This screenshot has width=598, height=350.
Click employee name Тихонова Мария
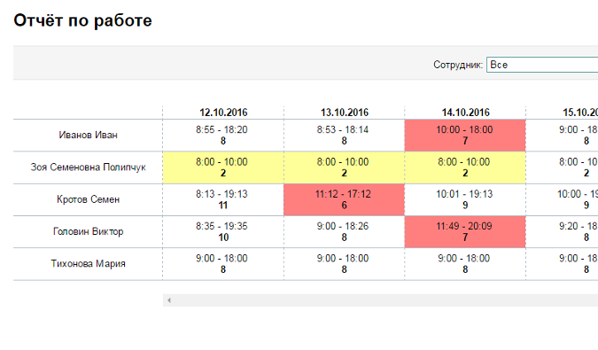pyautogui.click(x=88, y=264)
